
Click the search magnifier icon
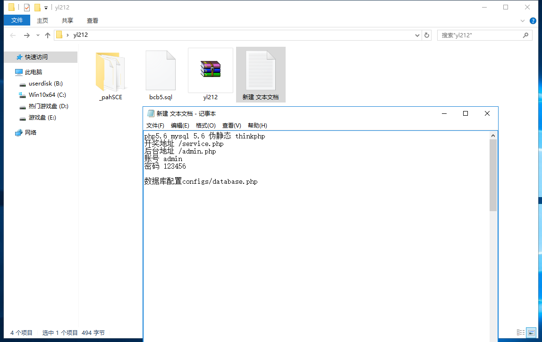pos(525,35)
